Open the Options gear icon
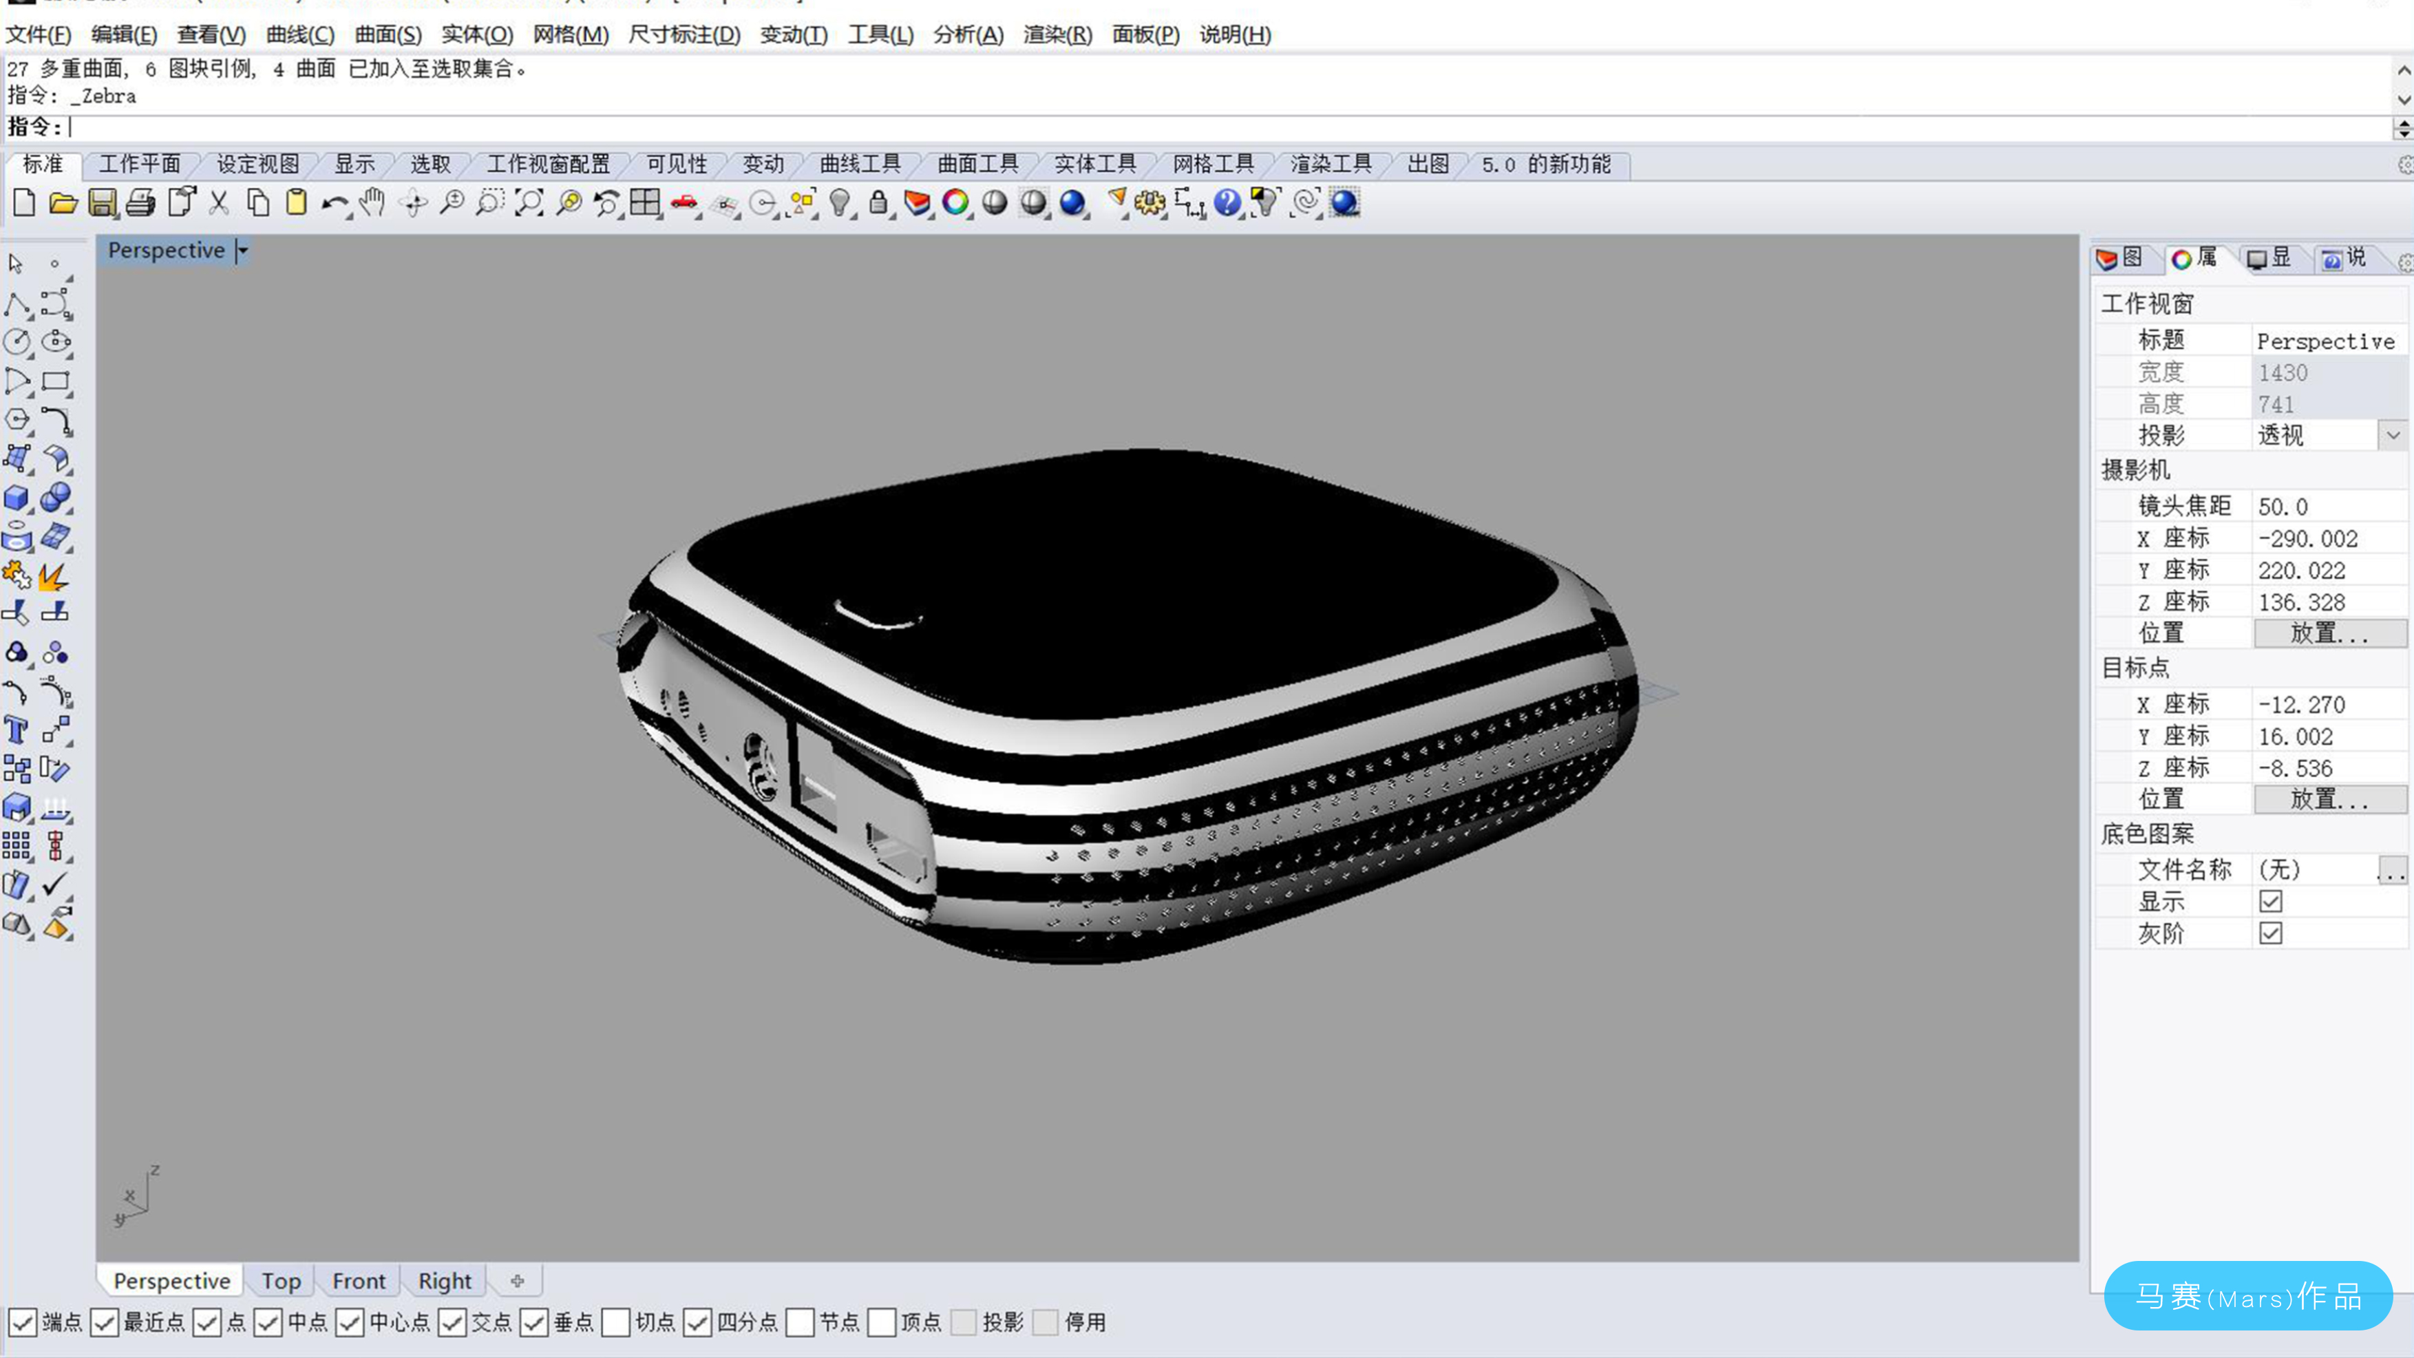Screen dimensions: 2414x1358 1149,202
